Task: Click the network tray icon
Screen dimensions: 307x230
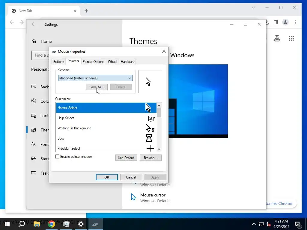Action: 261,224
